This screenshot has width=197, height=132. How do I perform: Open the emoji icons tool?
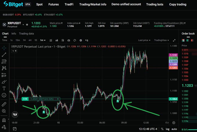click(4, 95)
